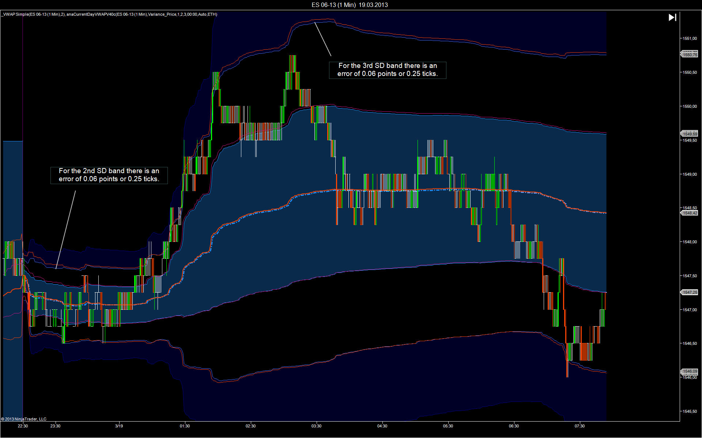Click the 1545,50 price scale label
The height and width of the screenshot is (438, 702).
coord(690,411)
